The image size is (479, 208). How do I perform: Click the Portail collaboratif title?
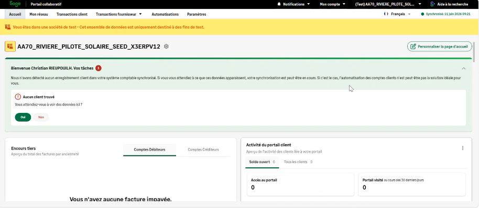pyautogui.click(x=46, y=4)
